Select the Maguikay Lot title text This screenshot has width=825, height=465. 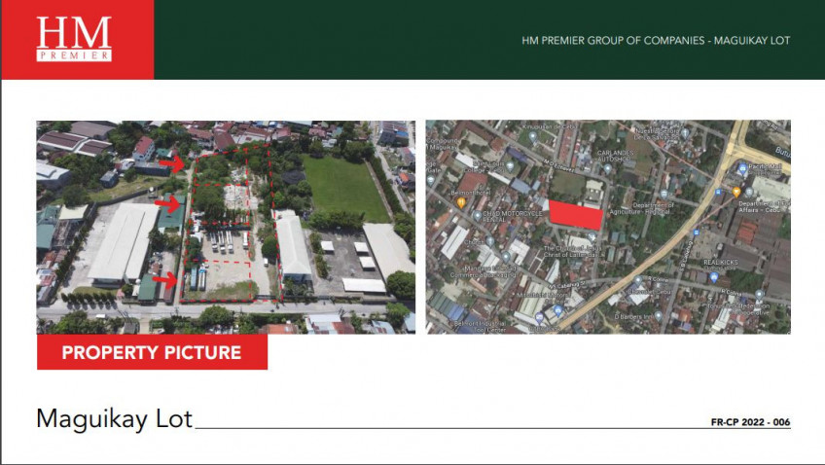tap(115, 419)
